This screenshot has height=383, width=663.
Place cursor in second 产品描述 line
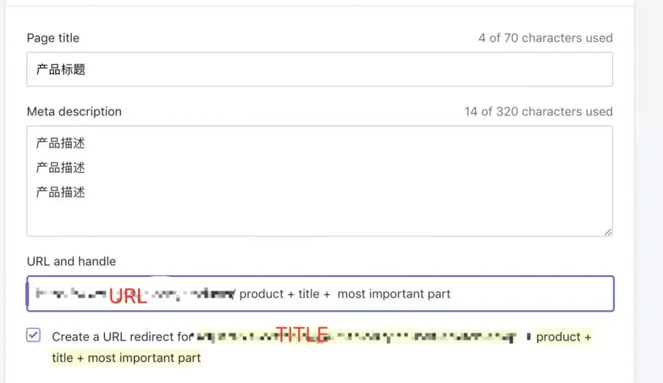pyautogui.click(x=60, y=168)
